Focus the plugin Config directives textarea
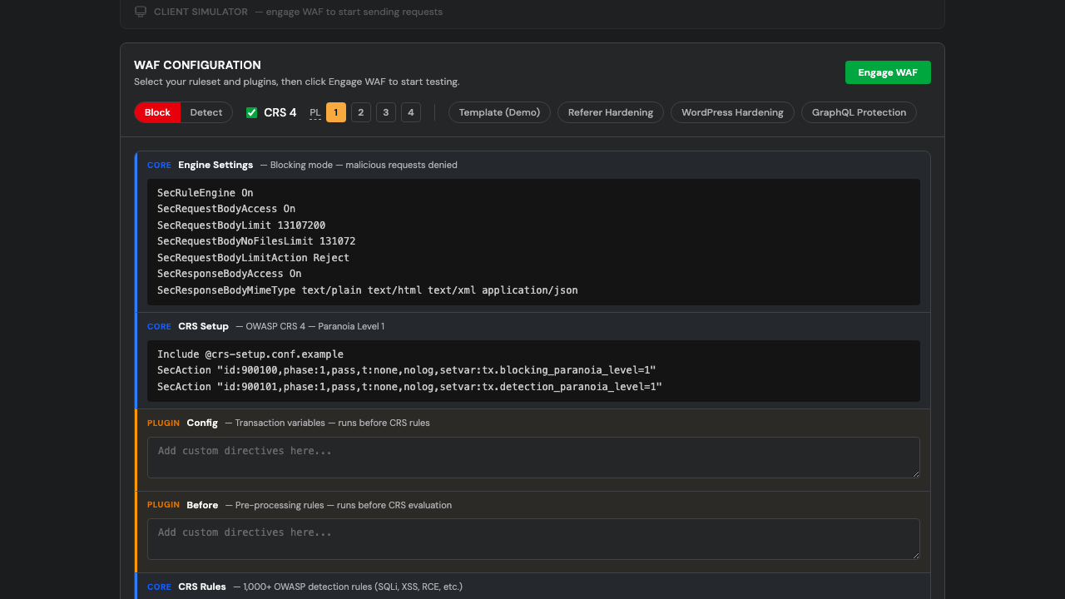 (533, 458)
